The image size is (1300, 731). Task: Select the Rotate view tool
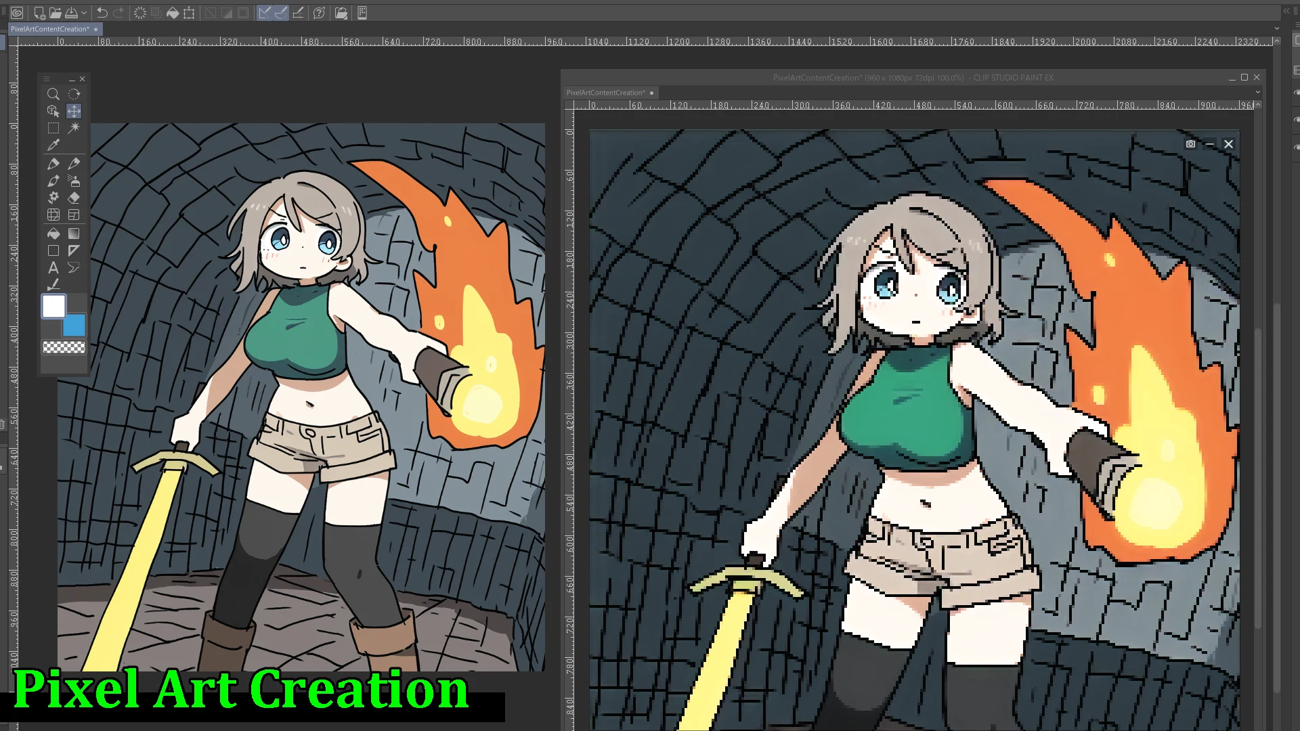click(74, 94)
